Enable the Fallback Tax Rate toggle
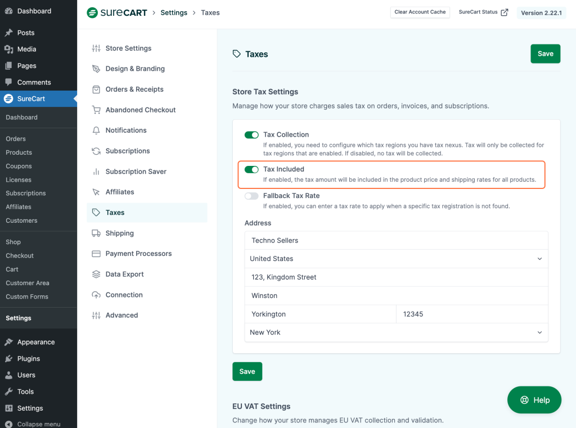 pos(251,196)
